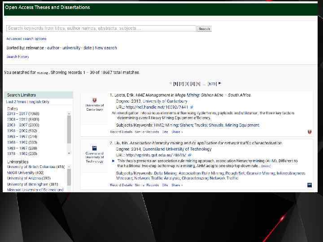The width and height of the screenshot is (323, 242).
Task: Filter by McGill University
Action: pos(25,173)
